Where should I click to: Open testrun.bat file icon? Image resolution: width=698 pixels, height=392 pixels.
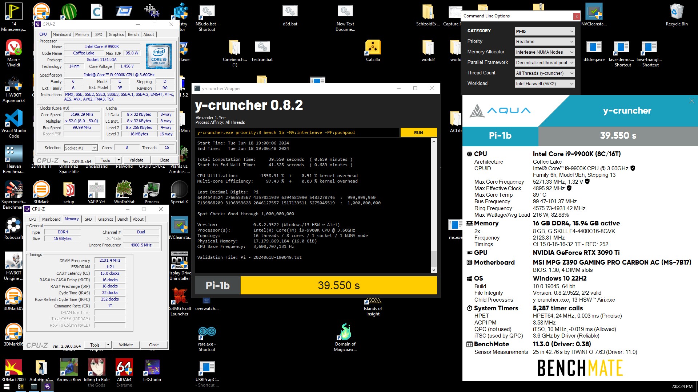(262, 50)
